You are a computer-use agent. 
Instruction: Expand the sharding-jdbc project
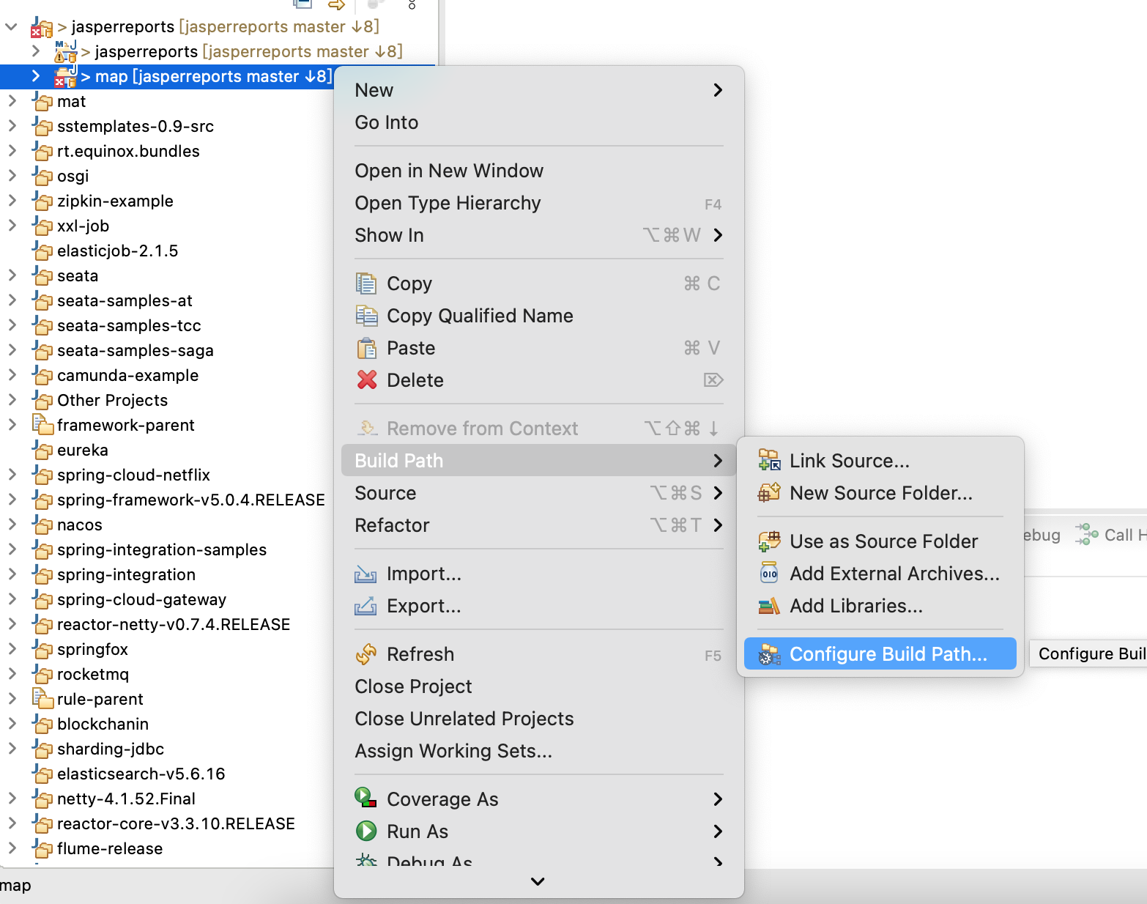coord(12,749)
